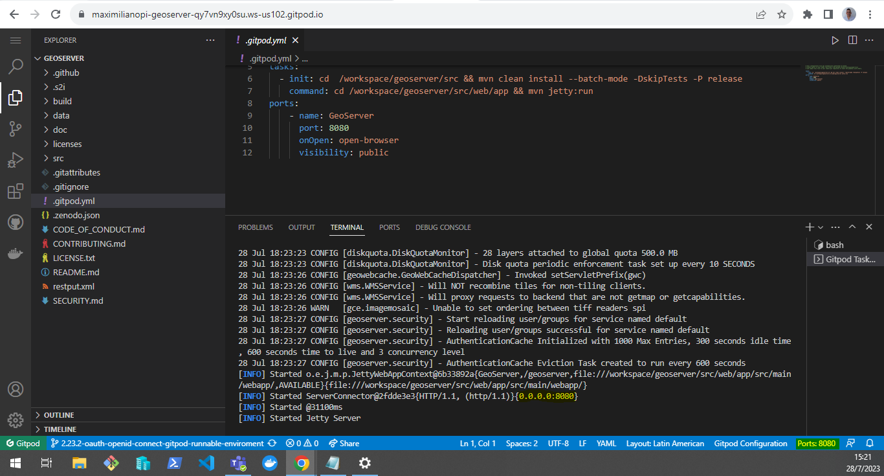Run the file with the play icon

[x=835, y=40]
